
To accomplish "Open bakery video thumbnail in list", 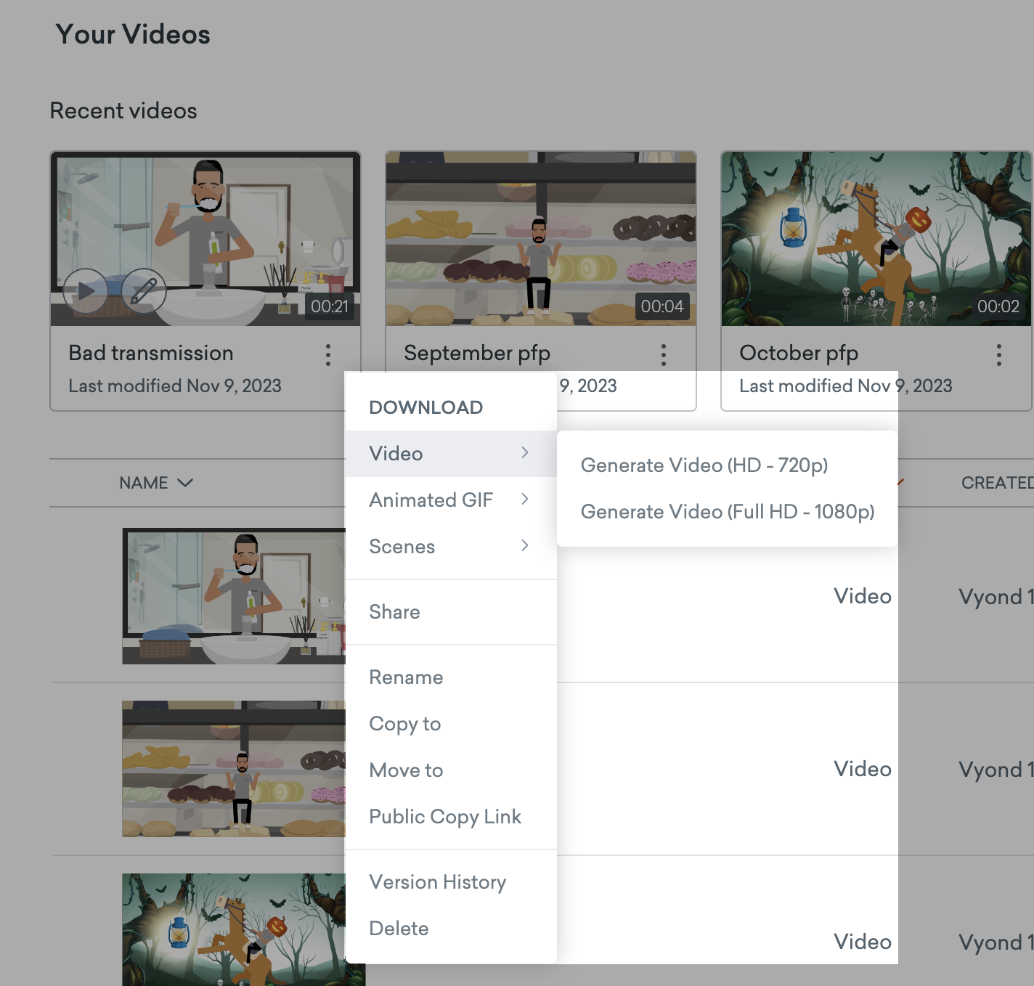I will click(x=234, y=769).
